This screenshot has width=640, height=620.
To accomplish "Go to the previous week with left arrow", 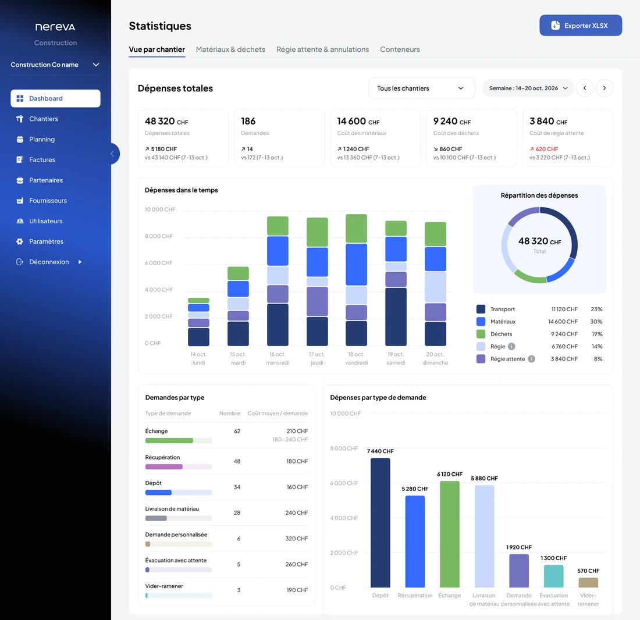I will [x=585, y=88].
